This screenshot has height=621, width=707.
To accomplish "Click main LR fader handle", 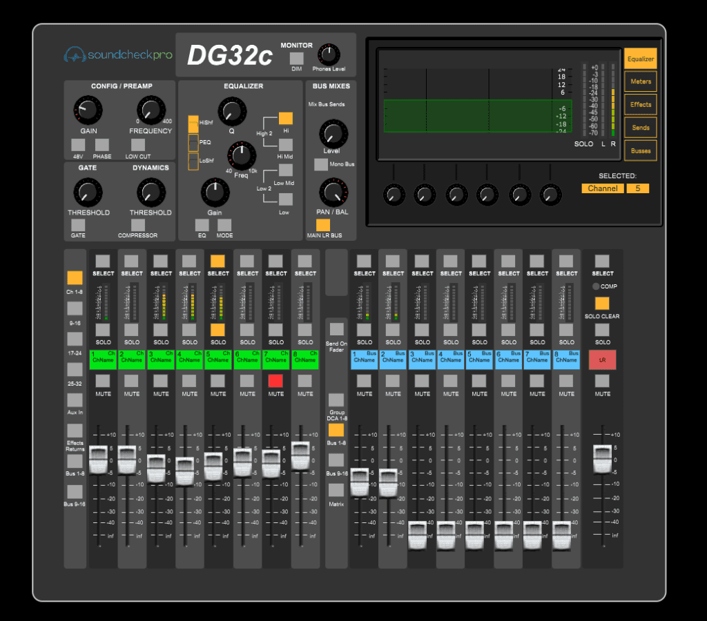I will (x=602, y=459).
